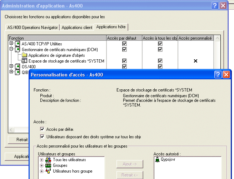Click the Ajout --> button
Image resolution: width=234 pixels, height=179 pixels.
[x=130, y=164]
